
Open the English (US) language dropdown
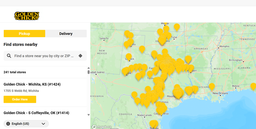pos(26,124)
